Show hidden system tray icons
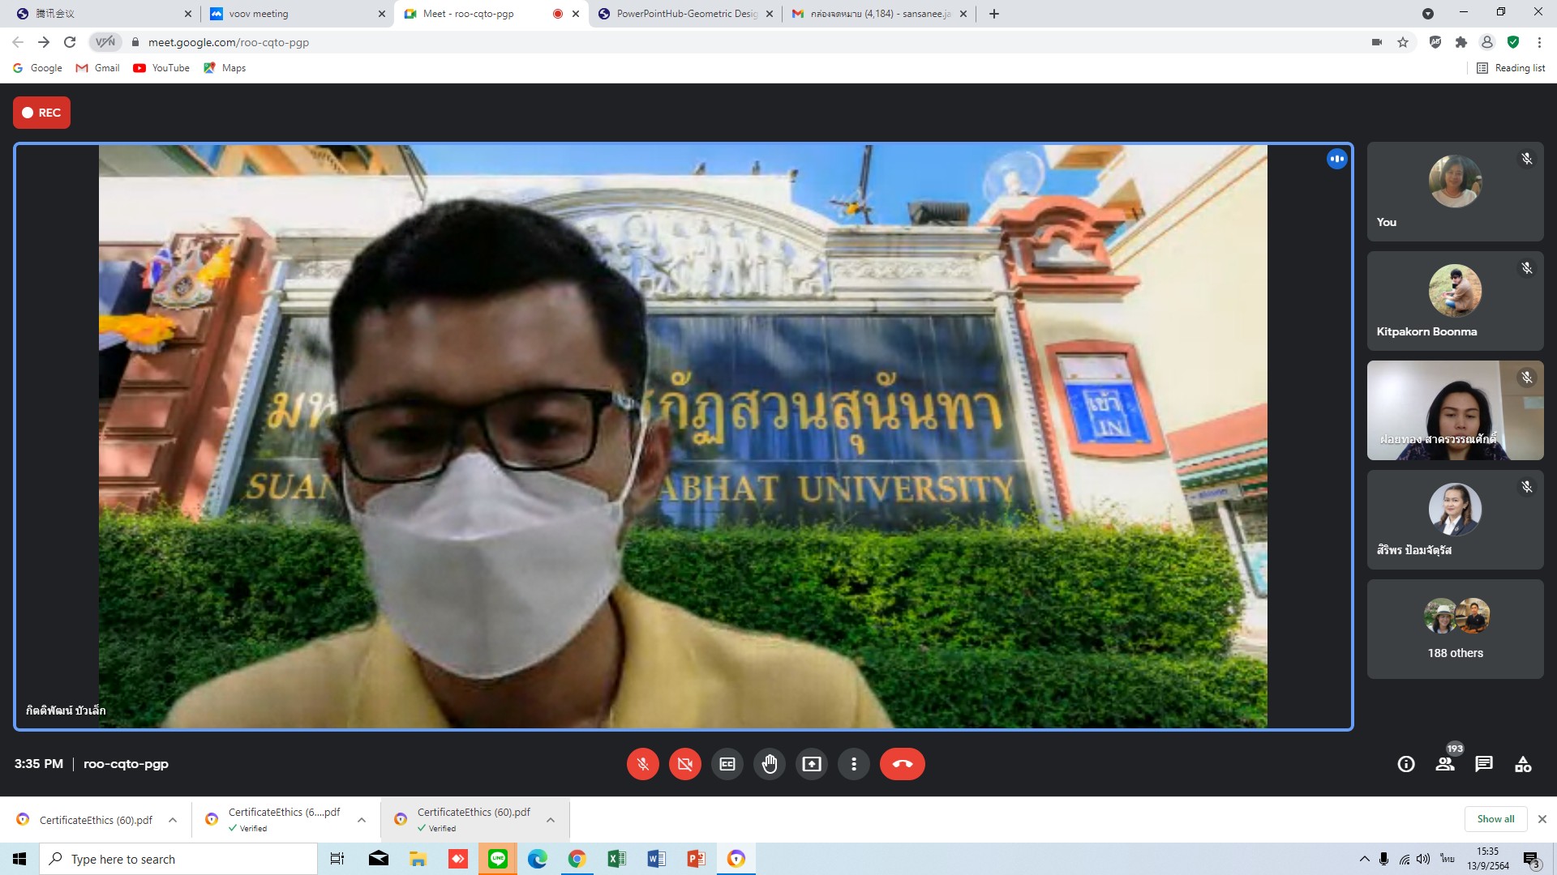 pos(1364,859)
